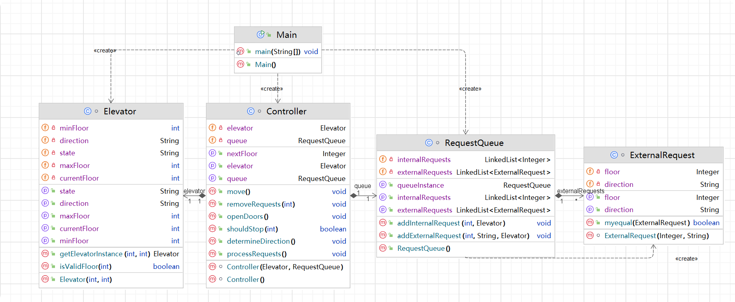
Task: Select main(String[]) method text in Main
Action: click(x=278, y=52)
